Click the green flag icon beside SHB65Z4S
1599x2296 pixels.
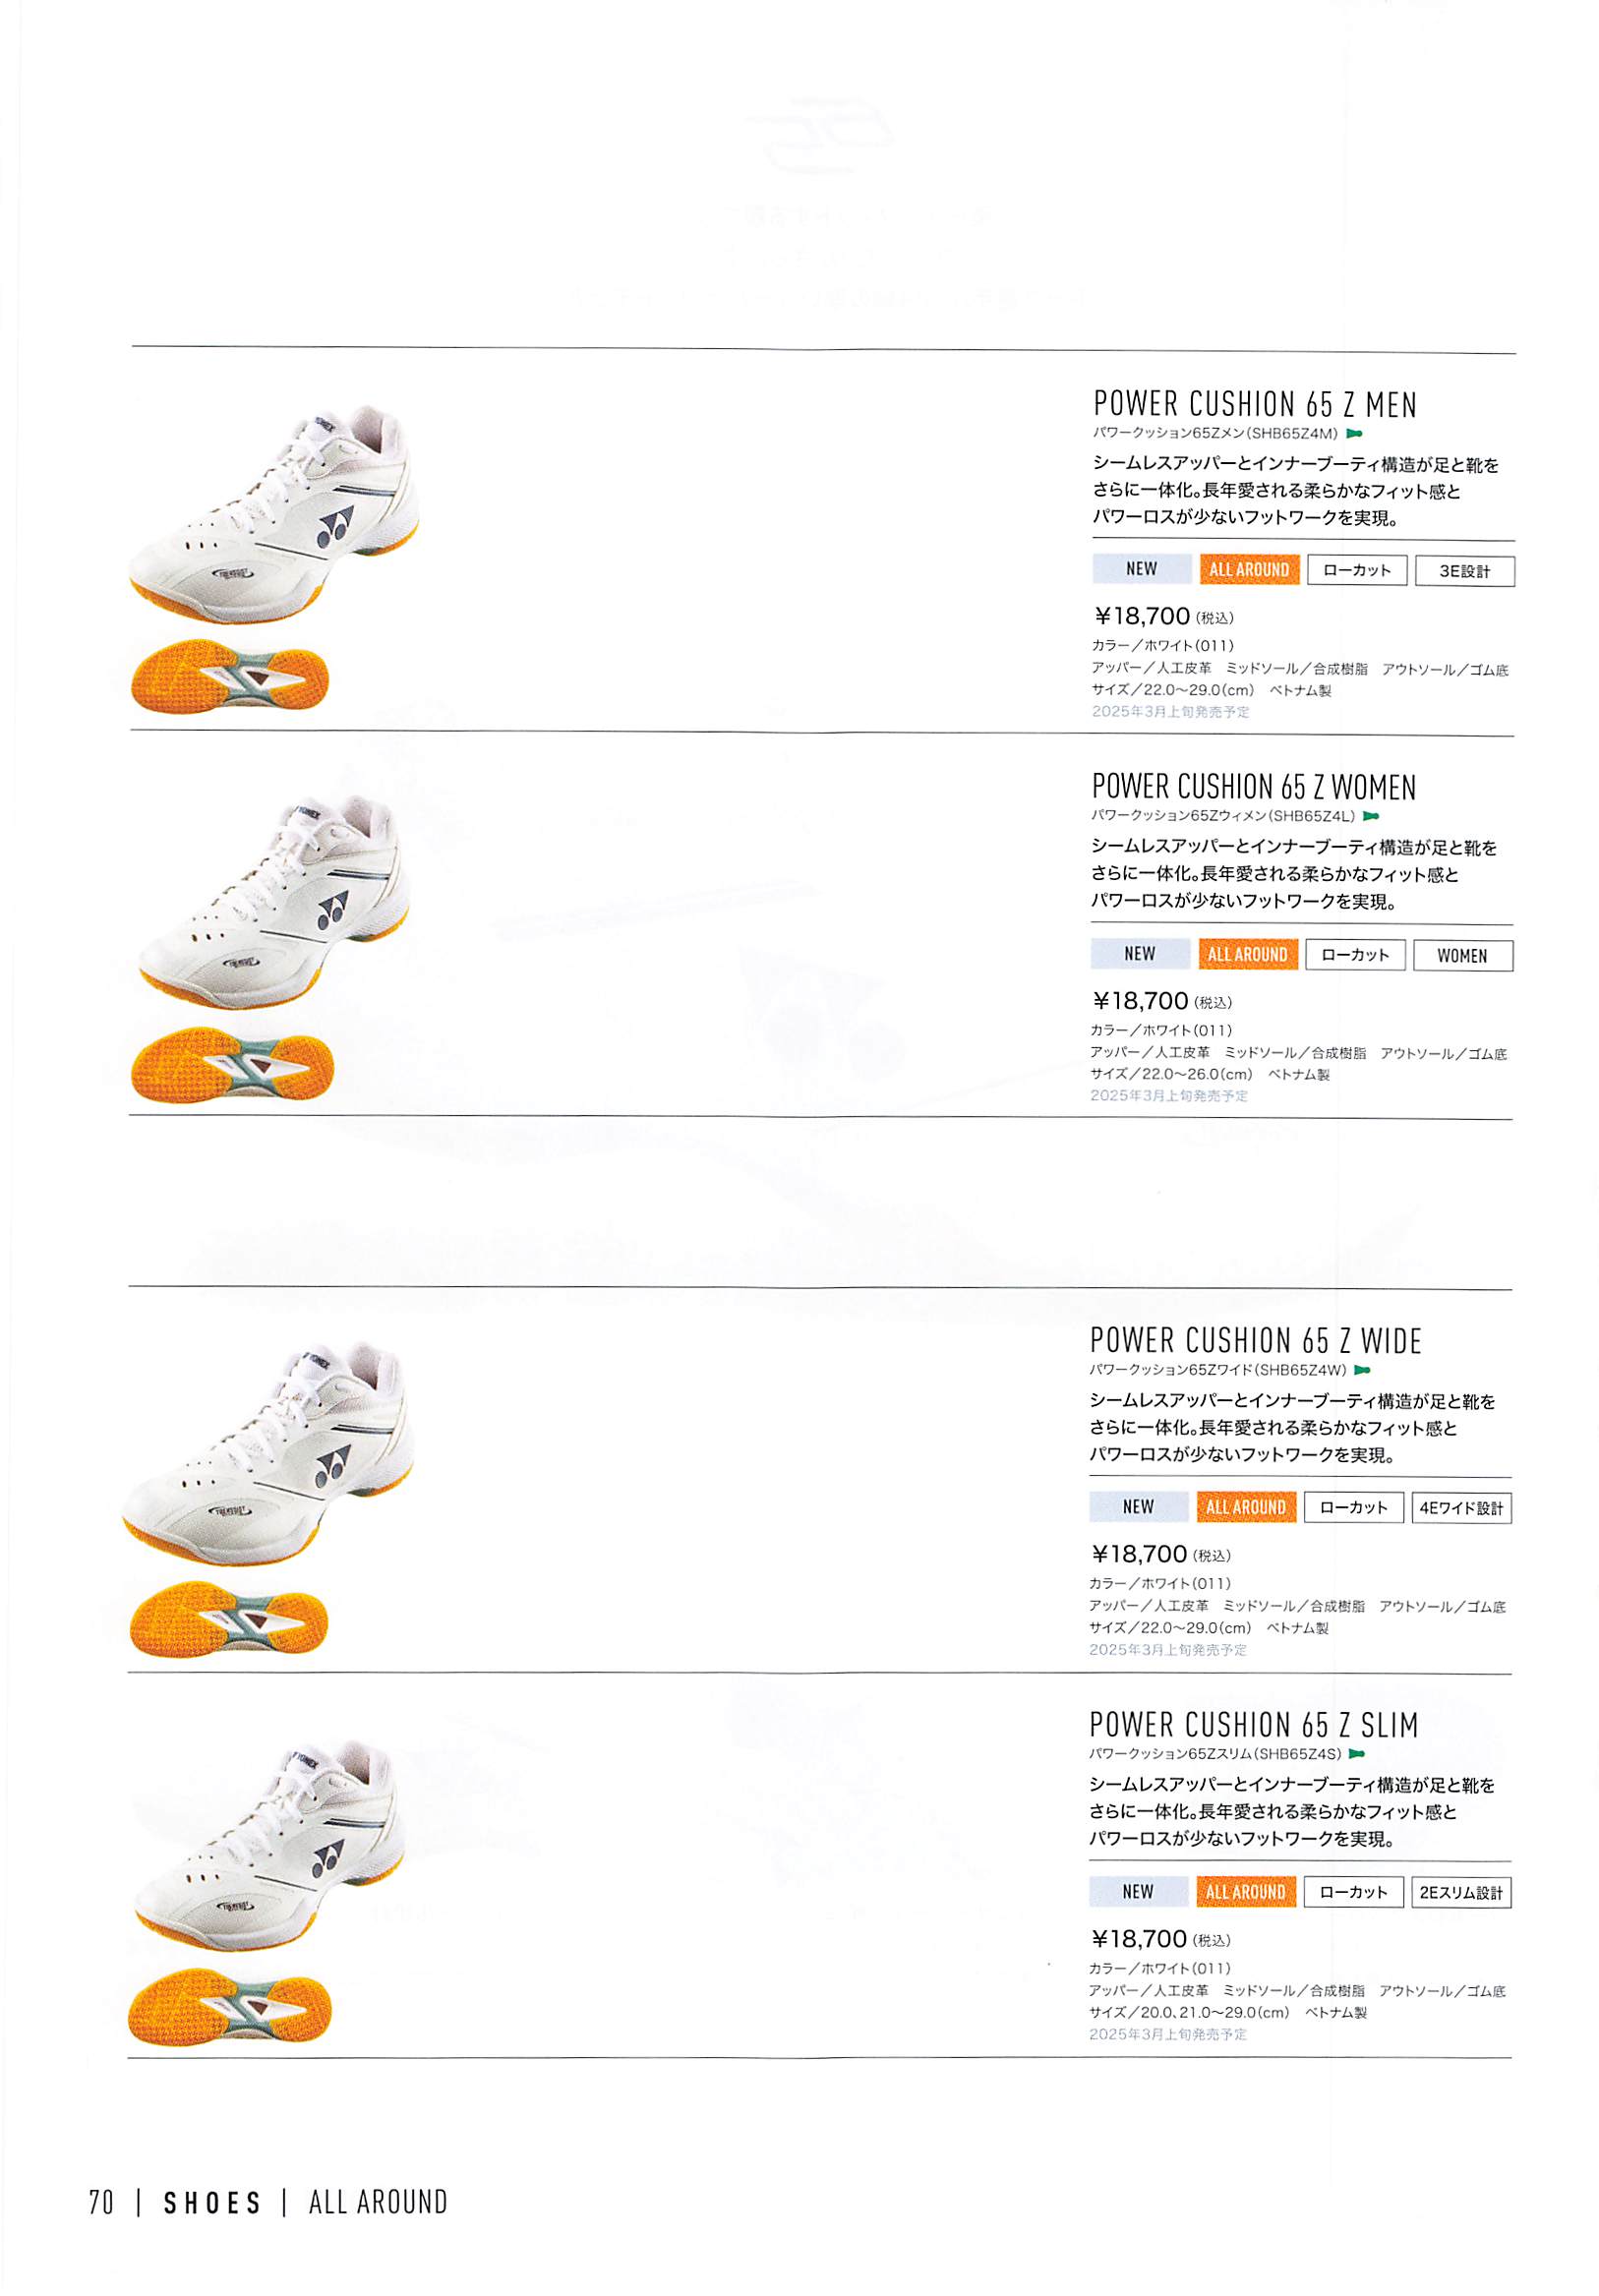pyautogui.click(x=1357, y=1754)
